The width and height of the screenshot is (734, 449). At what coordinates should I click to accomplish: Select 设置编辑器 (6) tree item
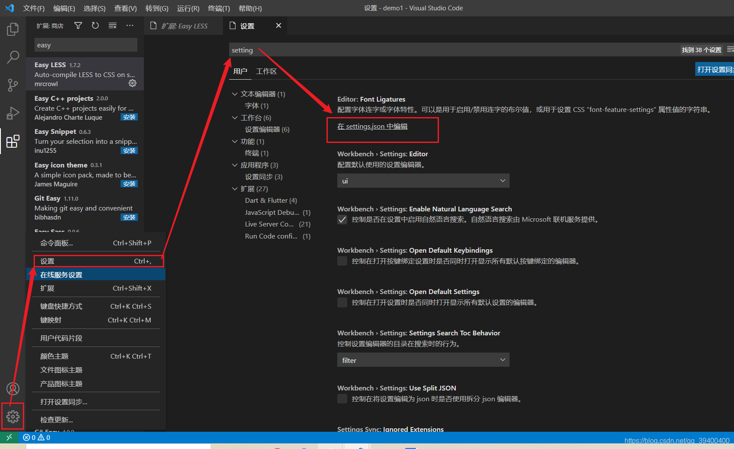(x=267, y=129)
